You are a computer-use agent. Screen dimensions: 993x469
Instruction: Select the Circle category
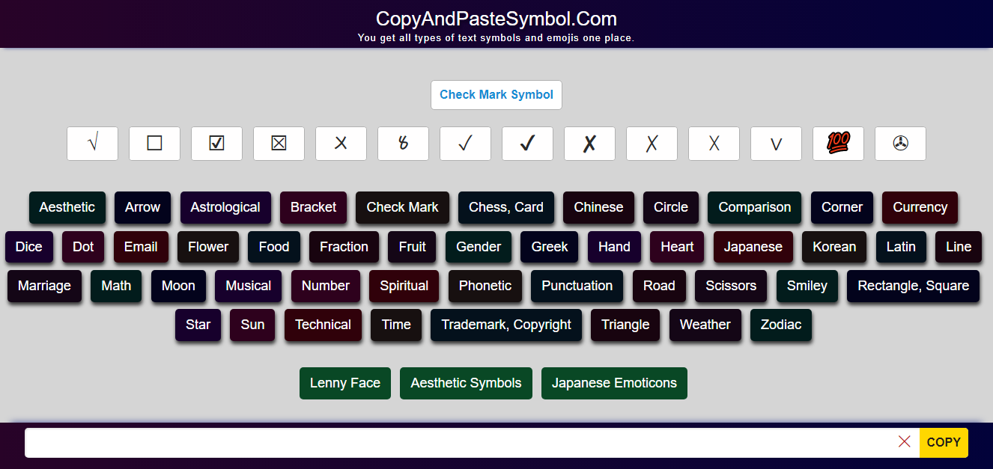click(x=671, y=207)
